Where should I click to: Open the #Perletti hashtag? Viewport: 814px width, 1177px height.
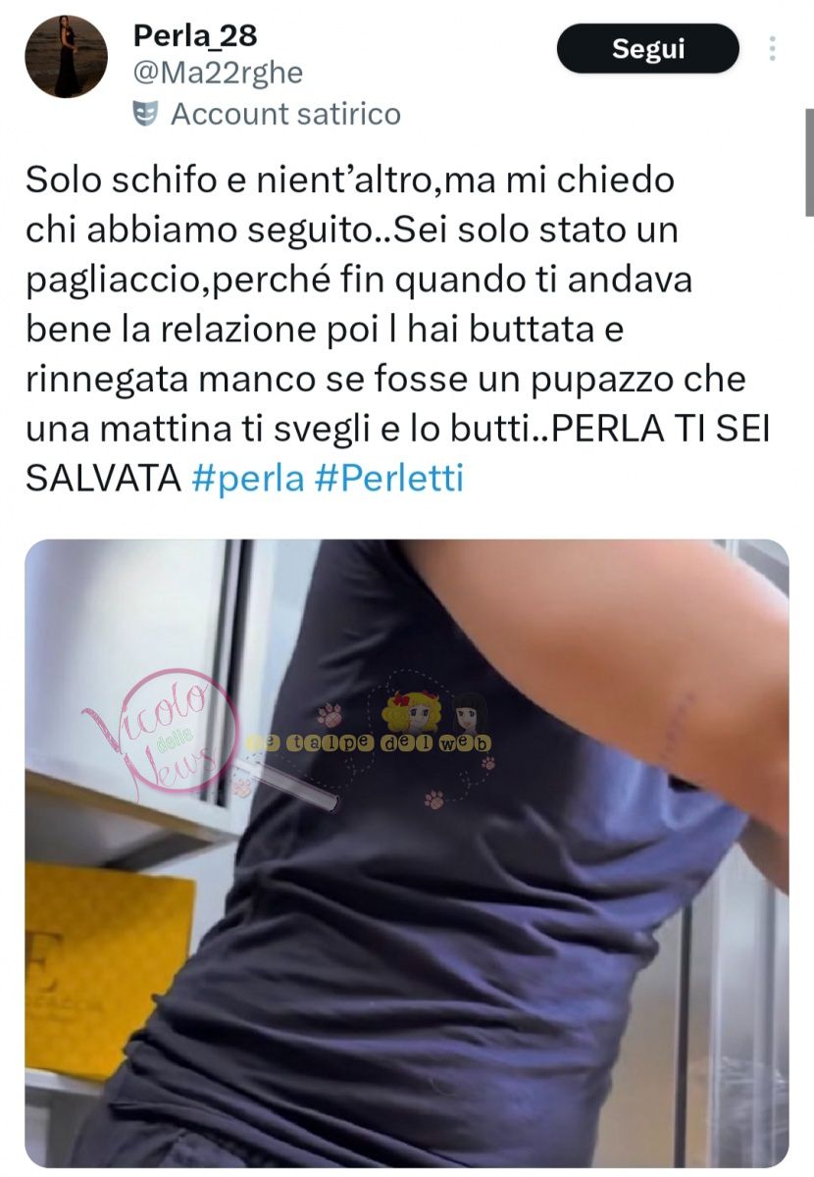pyautogui.click(x=390, y=479)
